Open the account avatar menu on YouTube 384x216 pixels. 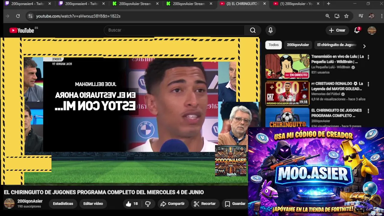(x=372, y=30)
